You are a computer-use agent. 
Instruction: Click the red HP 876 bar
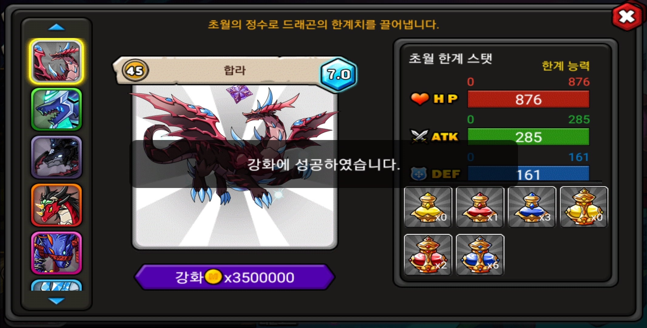click(x=528, y=99)
